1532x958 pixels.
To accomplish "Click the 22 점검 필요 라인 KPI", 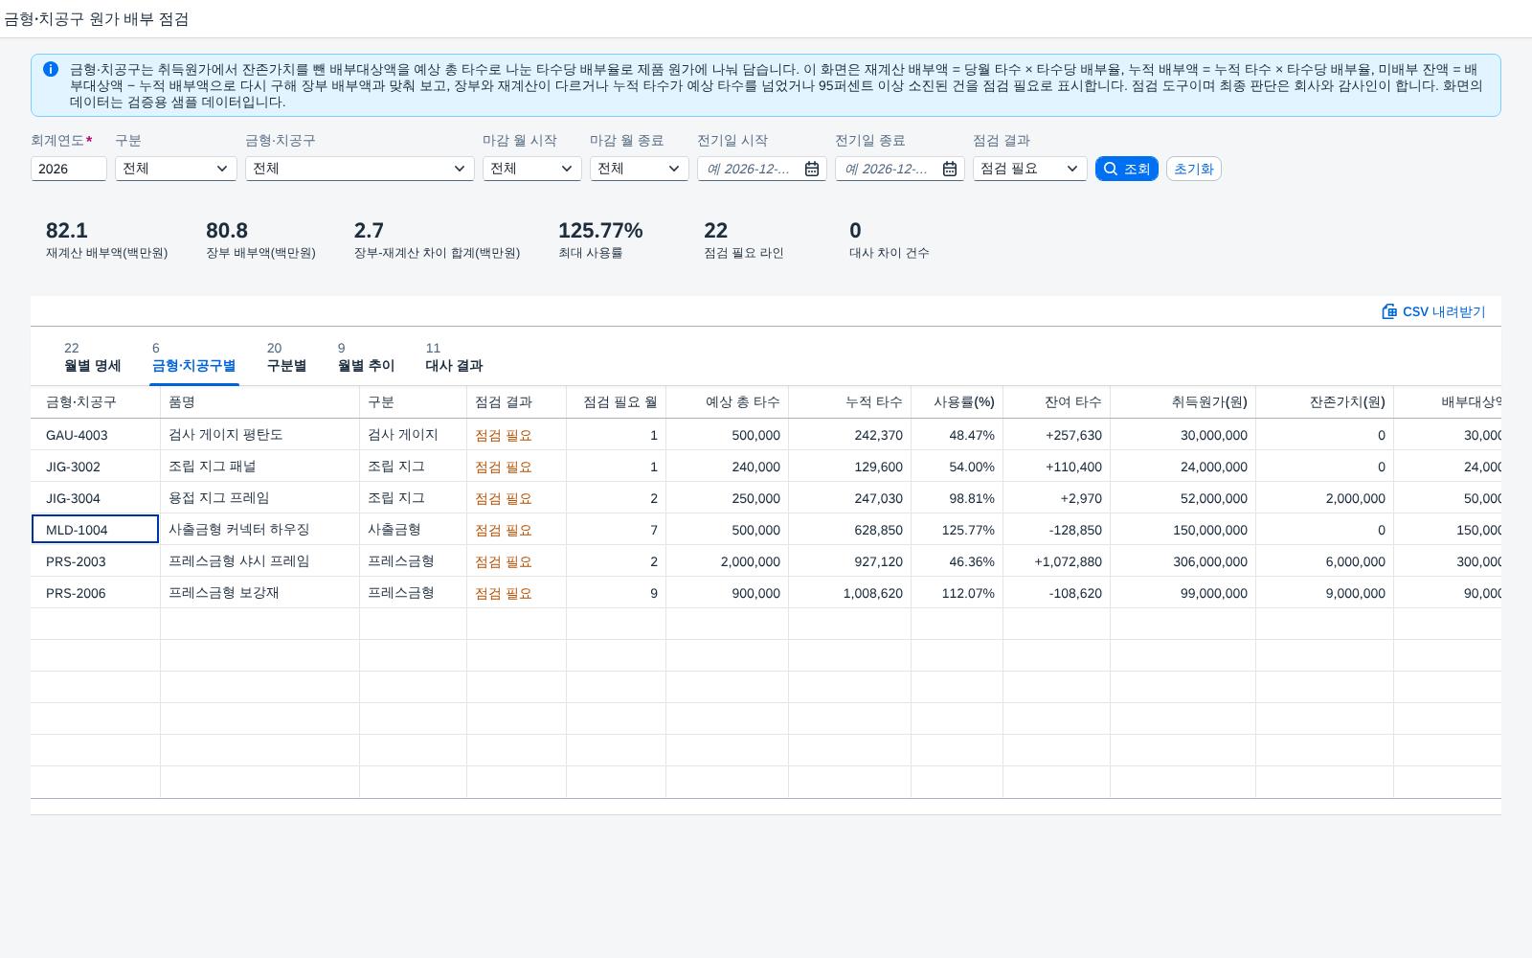I will pyautogui.click(x=744, y=240).
